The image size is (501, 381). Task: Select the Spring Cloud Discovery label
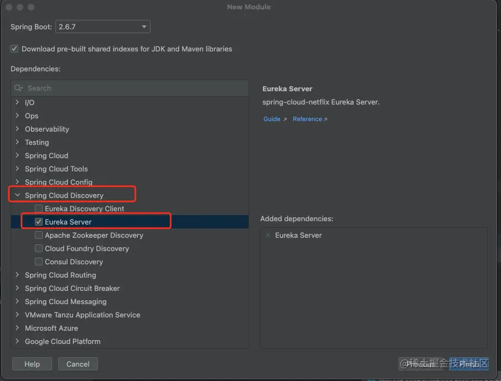click(64, 195)
